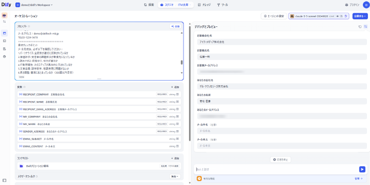Open the demo23dell's Workspace dropdown
Image resolution: width=370 pixels, height=185 pixels.
[34, 5]
